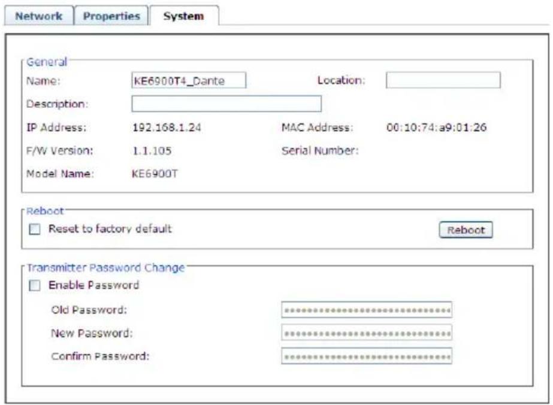Click the Reboot button
This screenshot has width=553, height=405.
pyautogui.click(x=466, y=229)
